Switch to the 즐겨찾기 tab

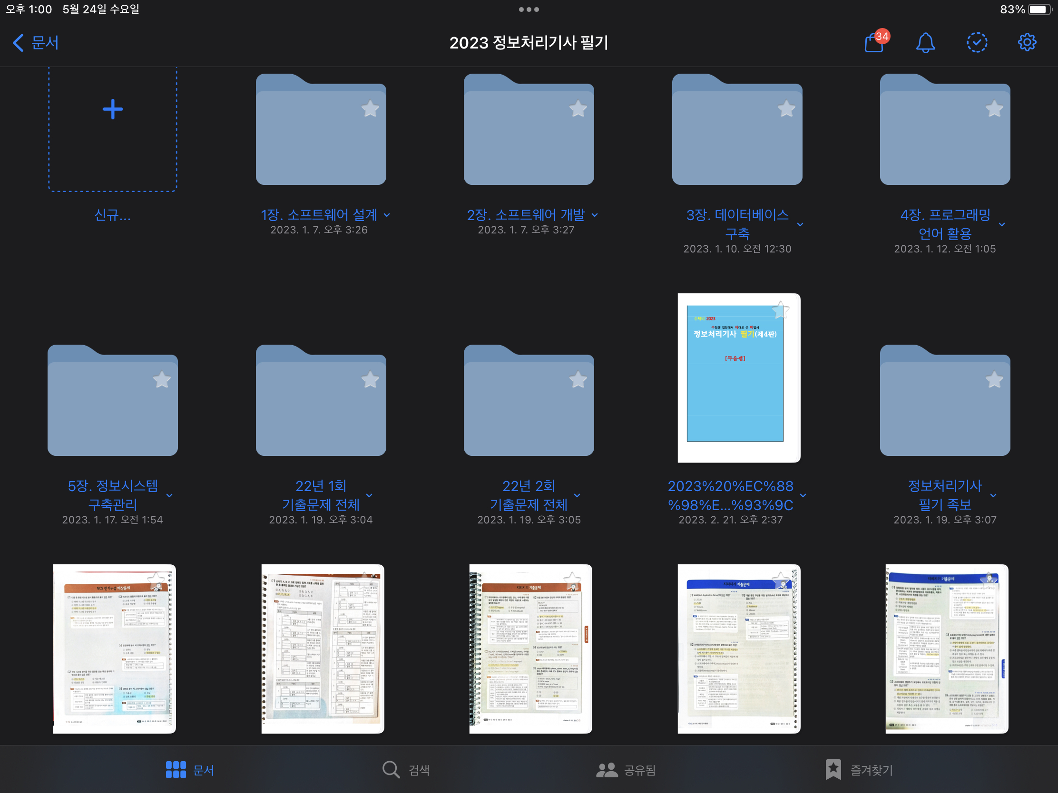tap(859, 770)
